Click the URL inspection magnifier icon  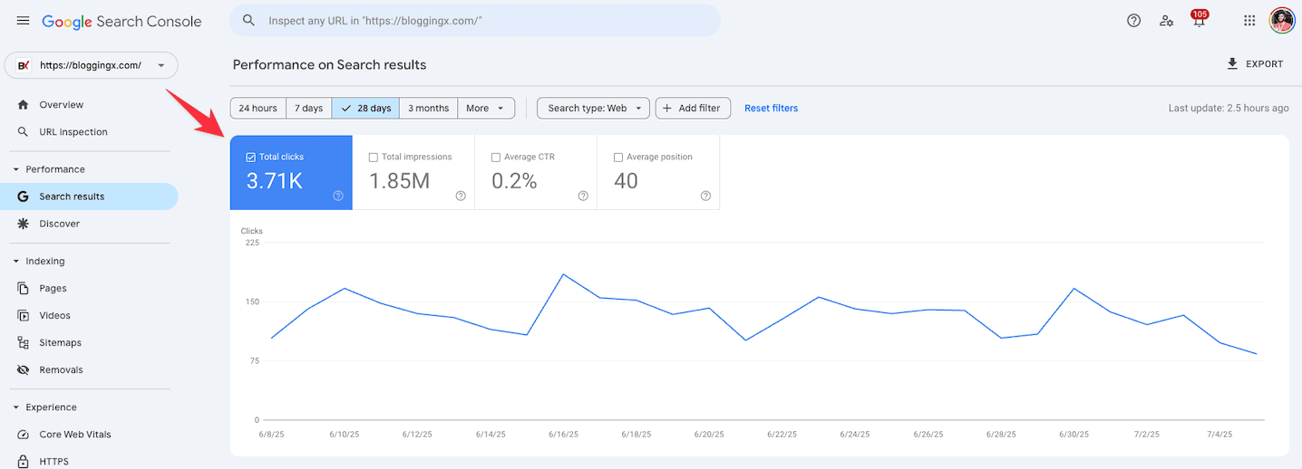point(24,132)
